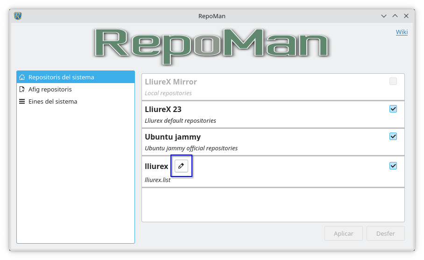
Task: Click the 'Ubuntu jammy official repositories' description
Action: coord(191,148)
